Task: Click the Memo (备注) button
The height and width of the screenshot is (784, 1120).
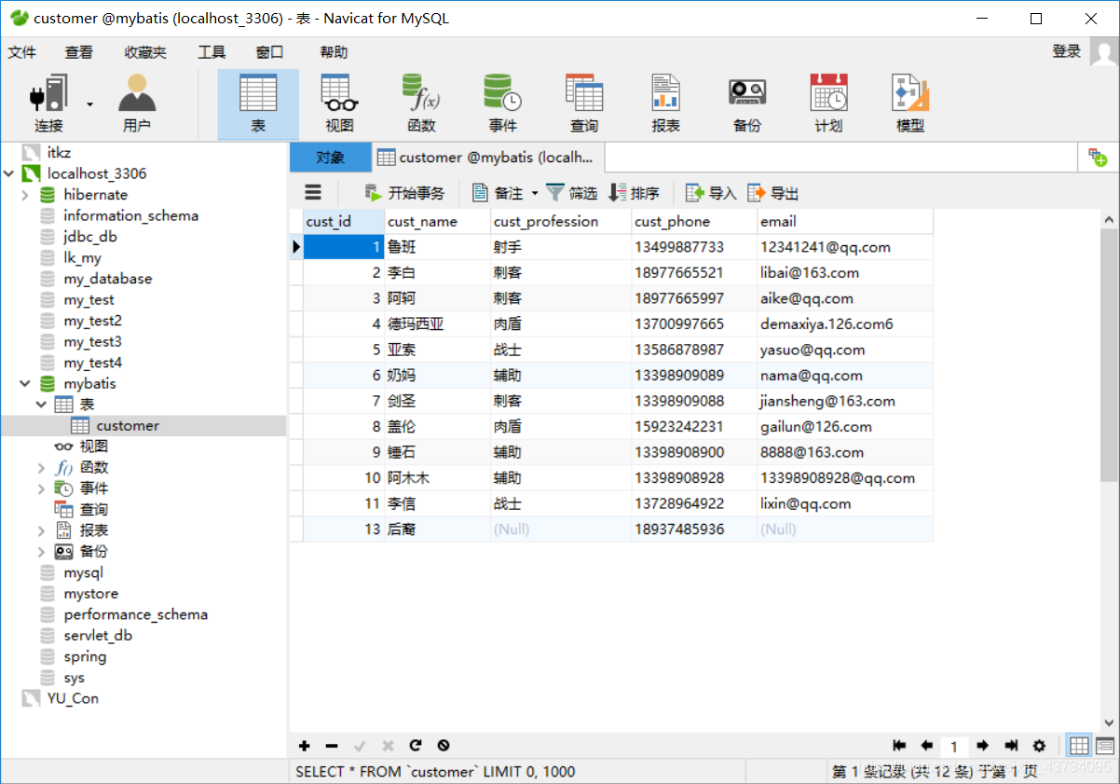Action: (499, 193)
